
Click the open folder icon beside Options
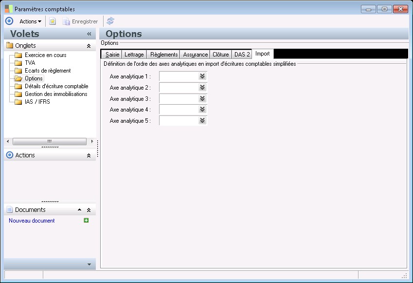point(18,78)
